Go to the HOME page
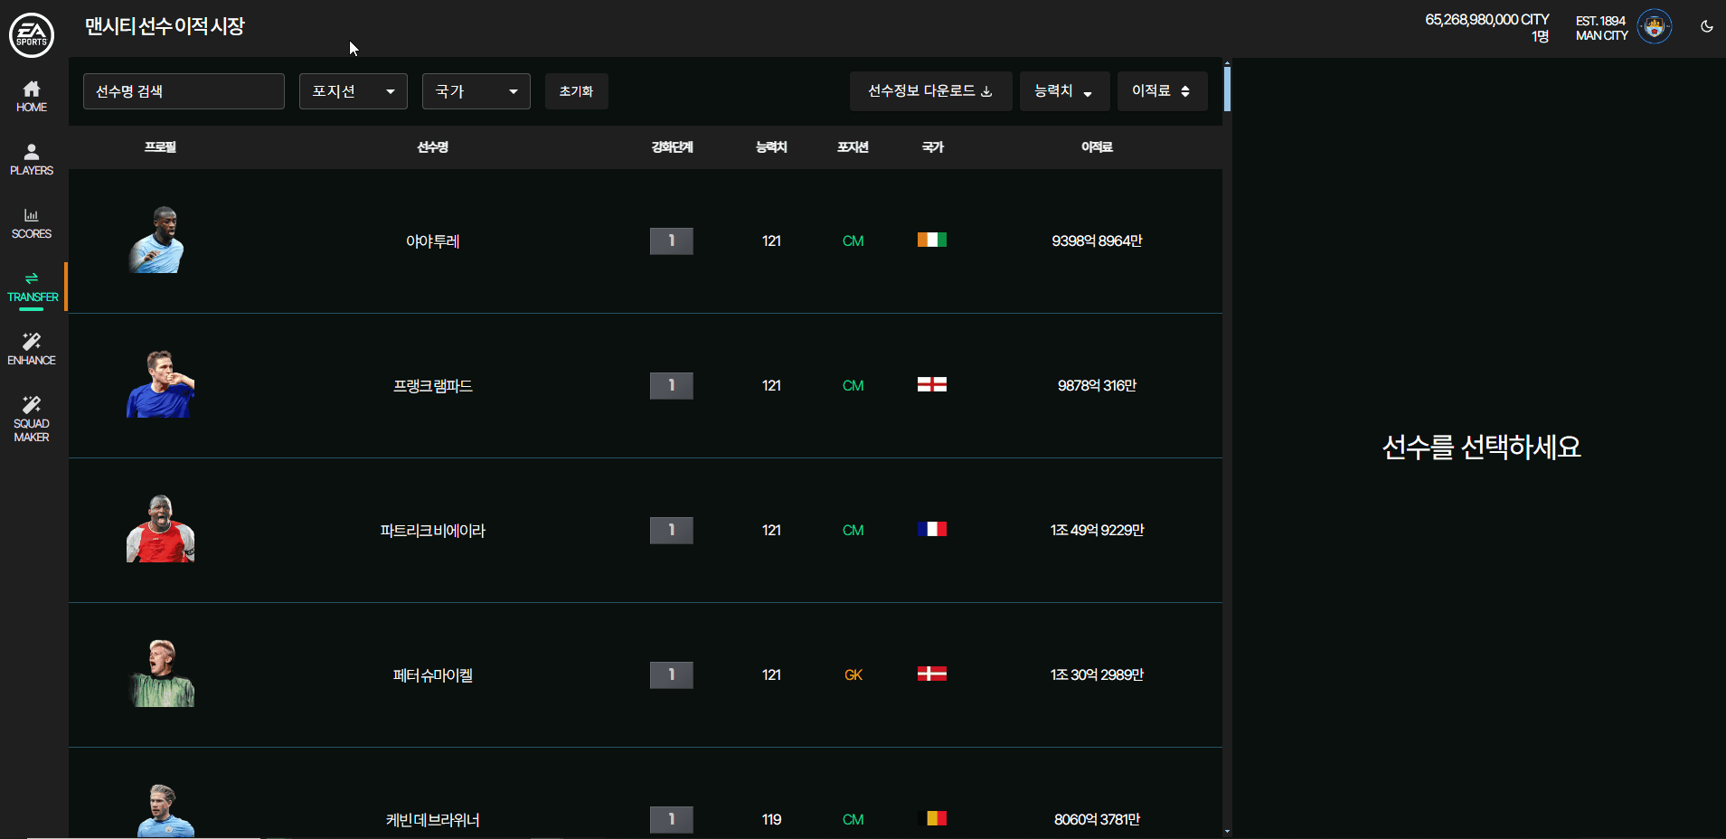Image resolution: width=1726 pixels, height=839 pixels. [x=32, y=96]
